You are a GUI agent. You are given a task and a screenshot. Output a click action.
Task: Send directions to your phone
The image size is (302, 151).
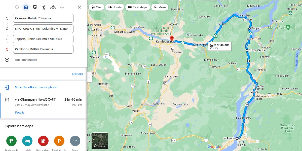pos(36,87)
